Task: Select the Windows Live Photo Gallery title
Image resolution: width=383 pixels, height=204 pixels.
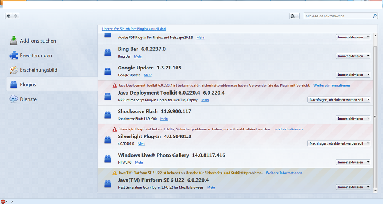Action: [x=171, y=155]
